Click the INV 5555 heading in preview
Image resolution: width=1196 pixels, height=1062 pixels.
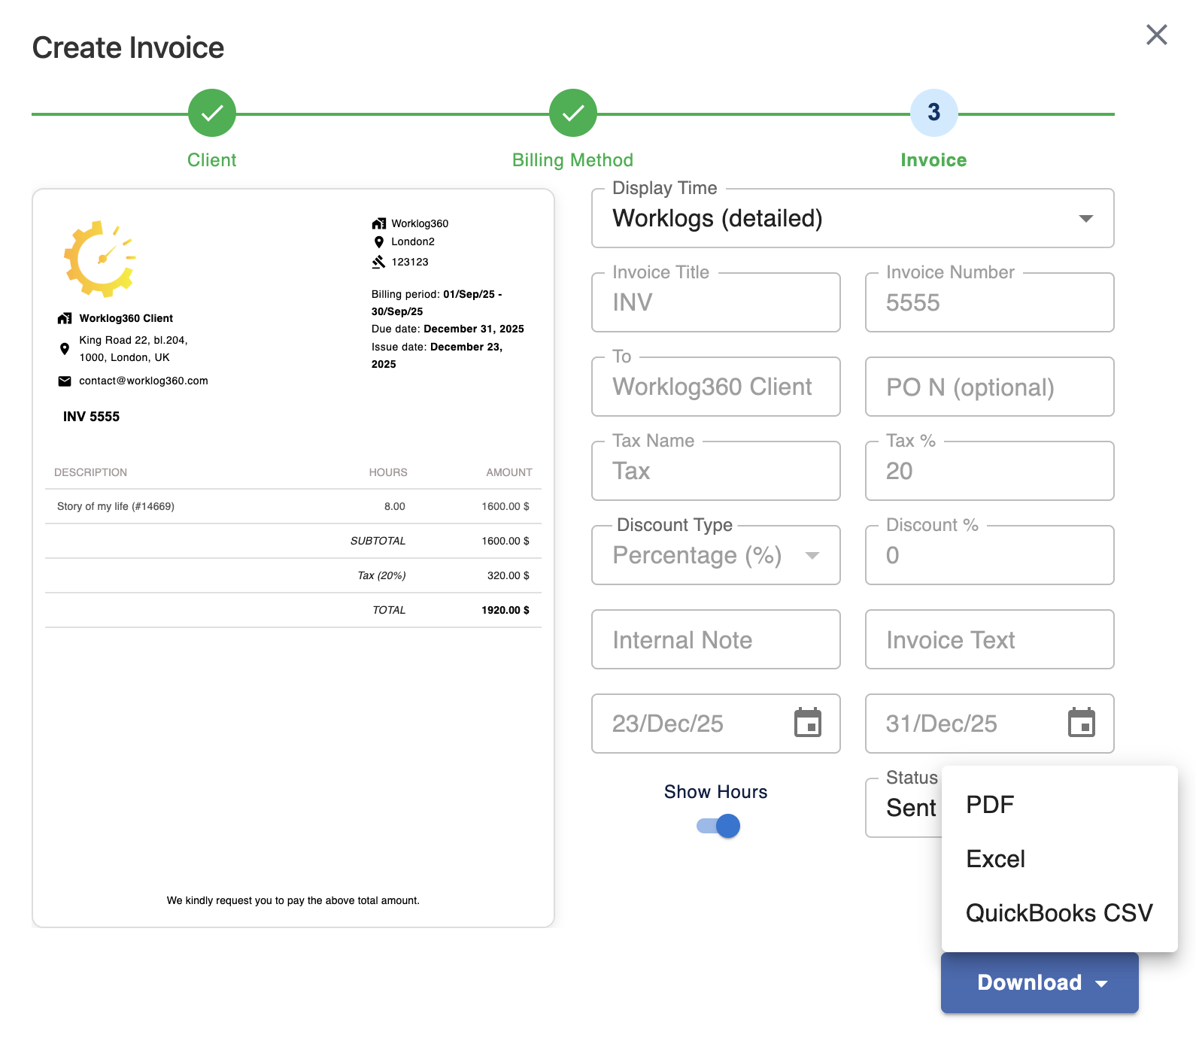pyautogui.click(x=91, y=417)
